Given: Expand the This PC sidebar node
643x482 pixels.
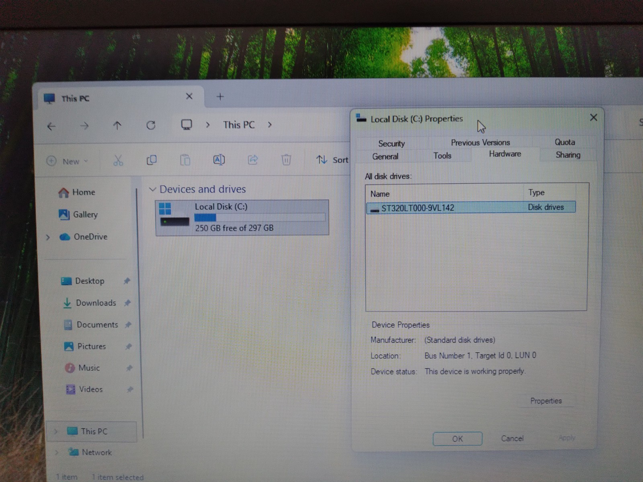Looking at the screenshot, I should click(x=56, y=432).
